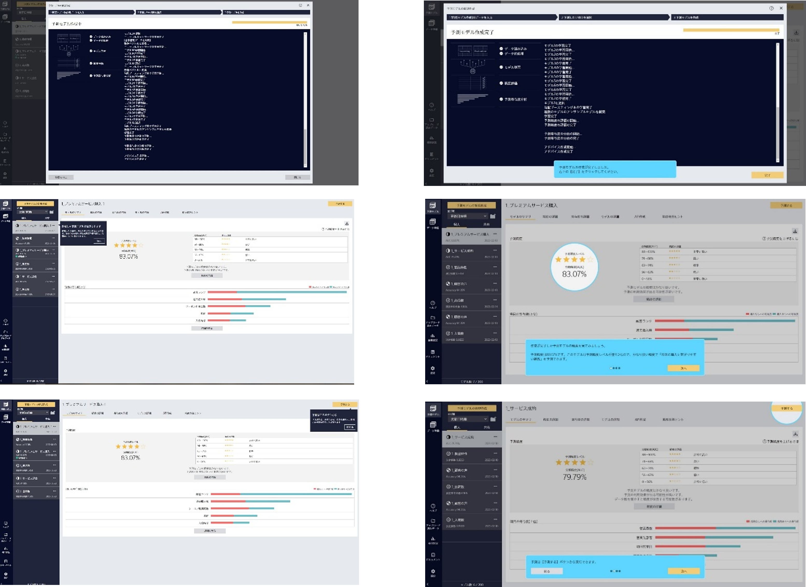Open the 利用状況 bar-chart icon on the 79.79% screen sidebar
Screen dimensions: 806x587
433,539
